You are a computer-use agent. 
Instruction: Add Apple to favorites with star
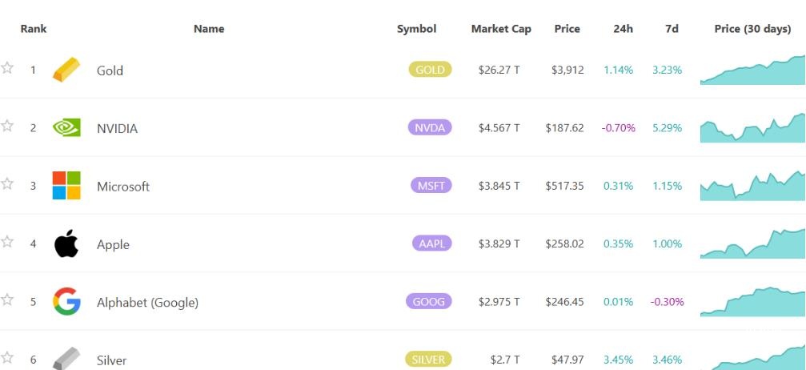(7, 242)
